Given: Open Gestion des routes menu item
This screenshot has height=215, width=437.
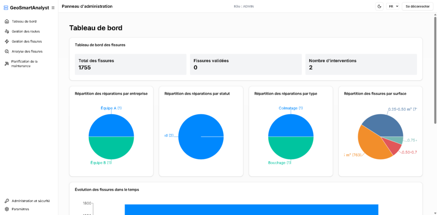Looking at the screenshot, I should click(x=26, y=31).
